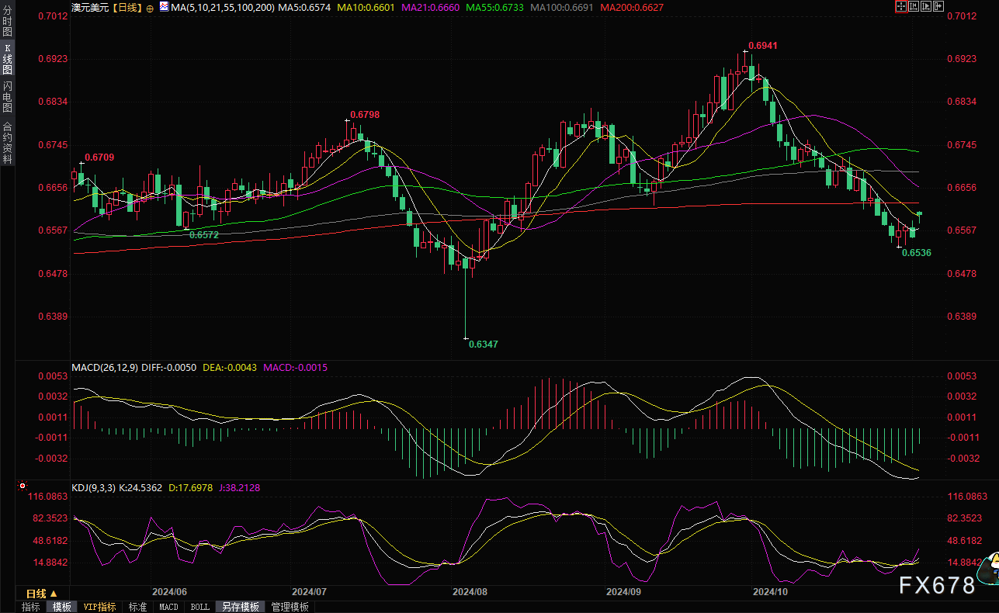This screenshot has height=613, width=999.
Task: Open the 闪电图 sidebar view
Action: (x=7, y=95)
